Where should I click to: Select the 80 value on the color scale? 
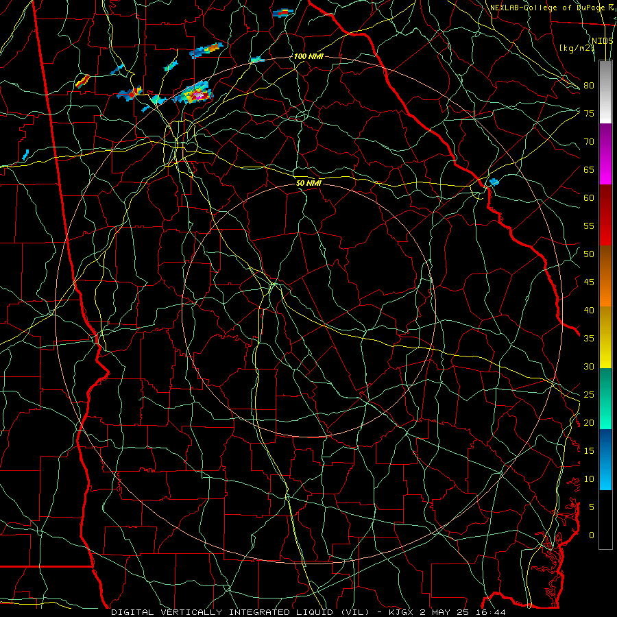point(589,86)
